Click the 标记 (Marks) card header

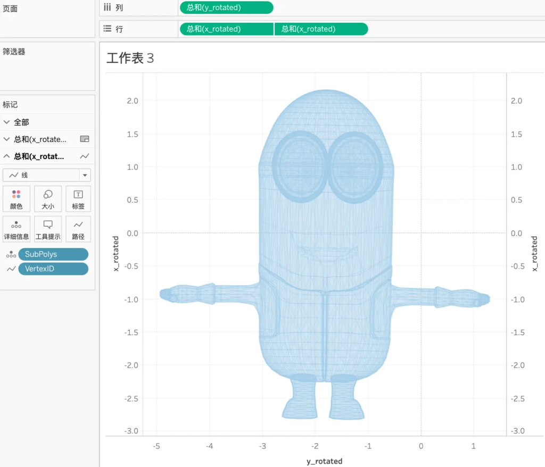click(x=10, y=105)
